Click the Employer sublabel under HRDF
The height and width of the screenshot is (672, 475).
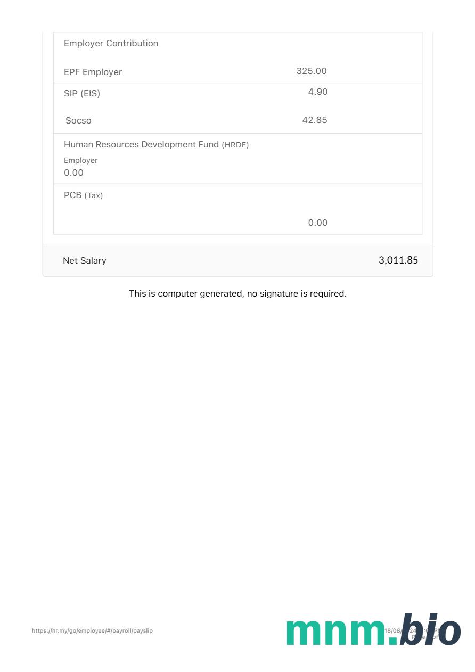[80, 160]
